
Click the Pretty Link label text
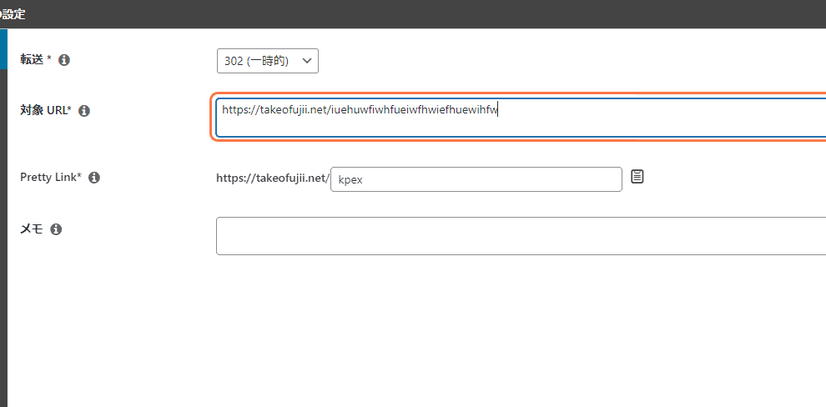(51, 177)
